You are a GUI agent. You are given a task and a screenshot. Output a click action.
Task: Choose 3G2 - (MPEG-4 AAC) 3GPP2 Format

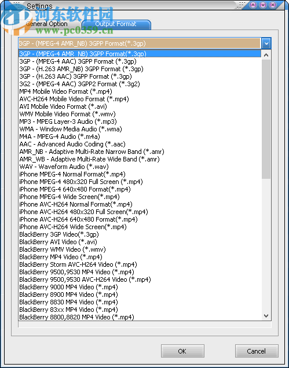[x=140, y=84]
